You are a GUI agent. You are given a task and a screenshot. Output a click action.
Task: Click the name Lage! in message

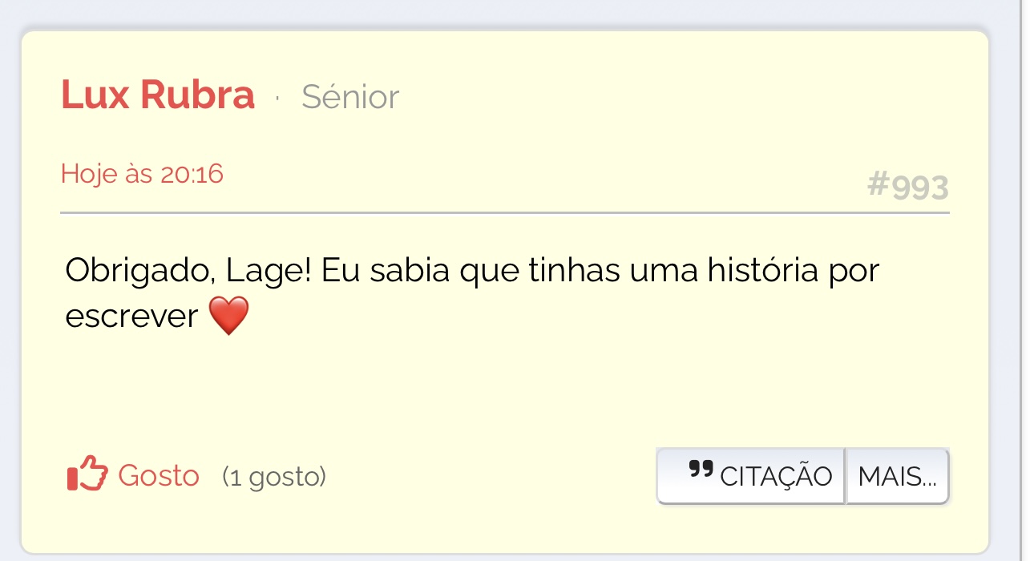(269, 271)
